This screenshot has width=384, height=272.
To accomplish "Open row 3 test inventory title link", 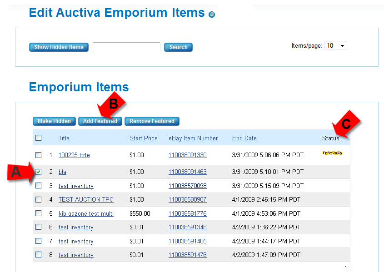I will point(76,186).
